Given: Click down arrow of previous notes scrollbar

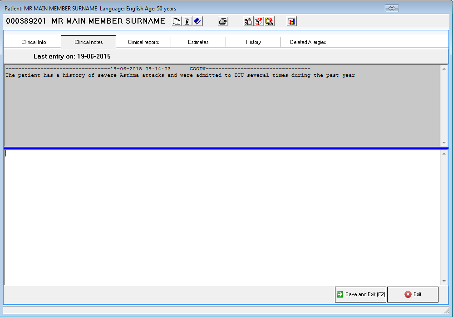Looking at the screenshot, I should tap(444, 143).
